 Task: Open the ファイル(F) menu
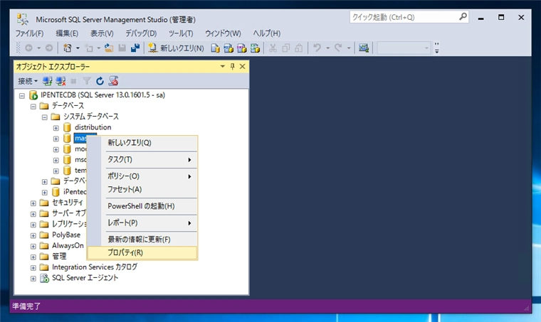pyautogui.click(x=29, y=33)
